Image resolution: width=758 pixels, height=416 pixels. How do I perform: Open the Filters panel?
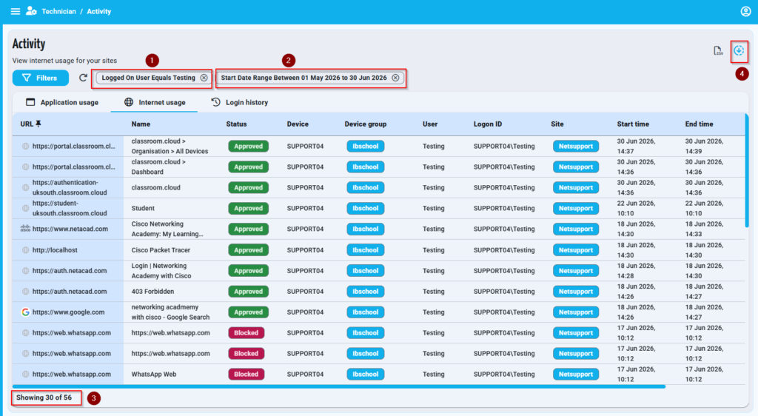pos(41,78)
